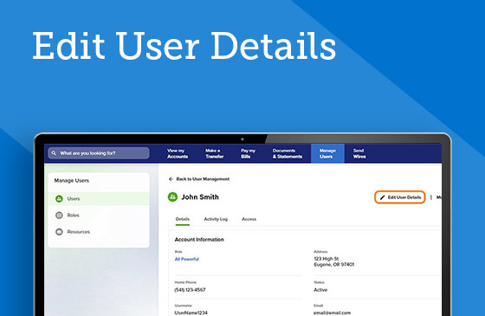The width and height of the screenshot is (485, 316).
Task: Click the Users sidebar icon
Action: coord(59,199)
